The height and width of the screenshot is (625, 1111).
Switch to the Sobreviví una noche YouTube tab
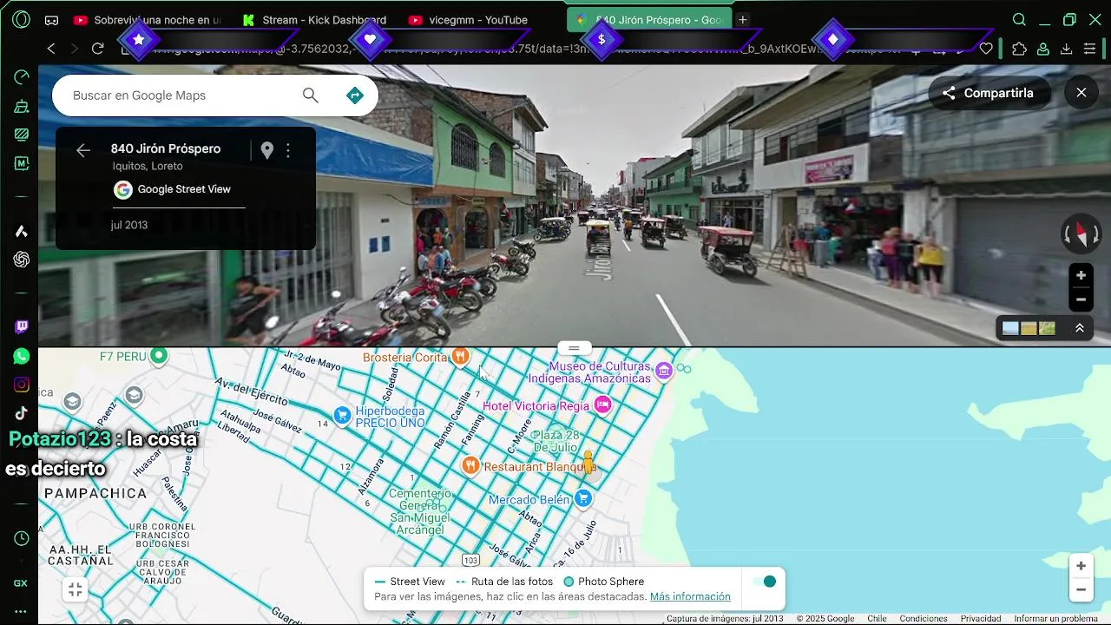click(x=148, y=20)
